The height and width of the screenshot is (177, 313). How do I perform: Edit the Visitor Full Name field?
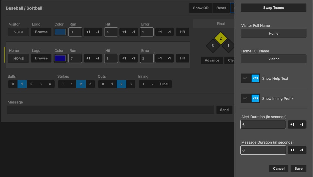[274, 33]
